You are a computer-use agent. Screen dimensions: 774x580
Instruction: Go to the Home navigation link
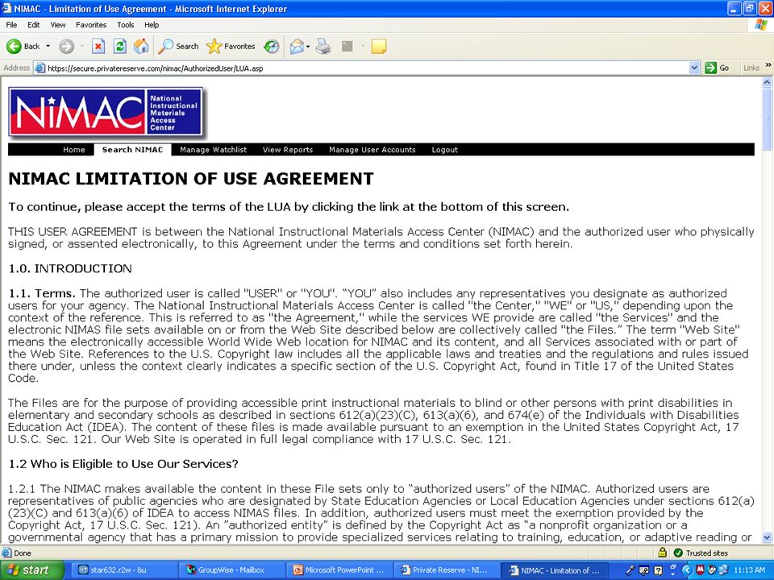pos(74,150)
